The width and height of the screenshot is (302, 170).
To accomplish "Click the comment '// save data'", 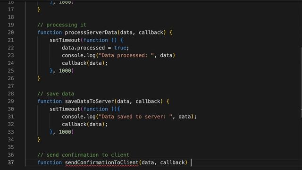I will (56, 93).
